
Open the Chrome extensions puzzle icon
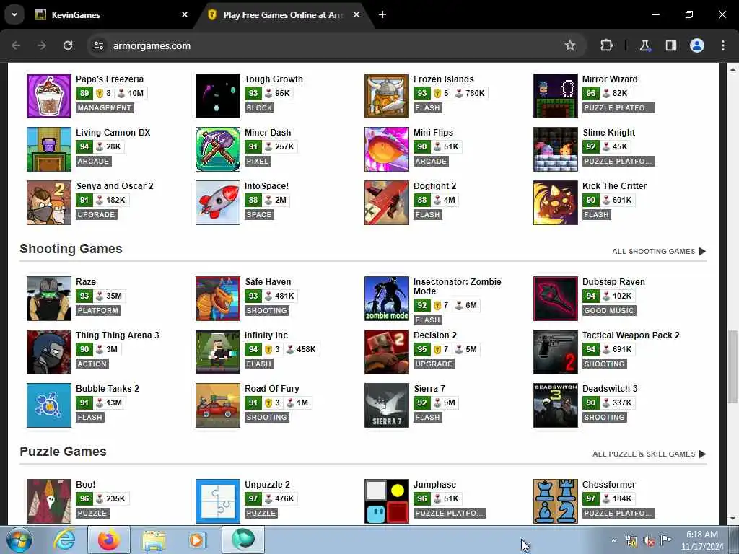[606, 45]
